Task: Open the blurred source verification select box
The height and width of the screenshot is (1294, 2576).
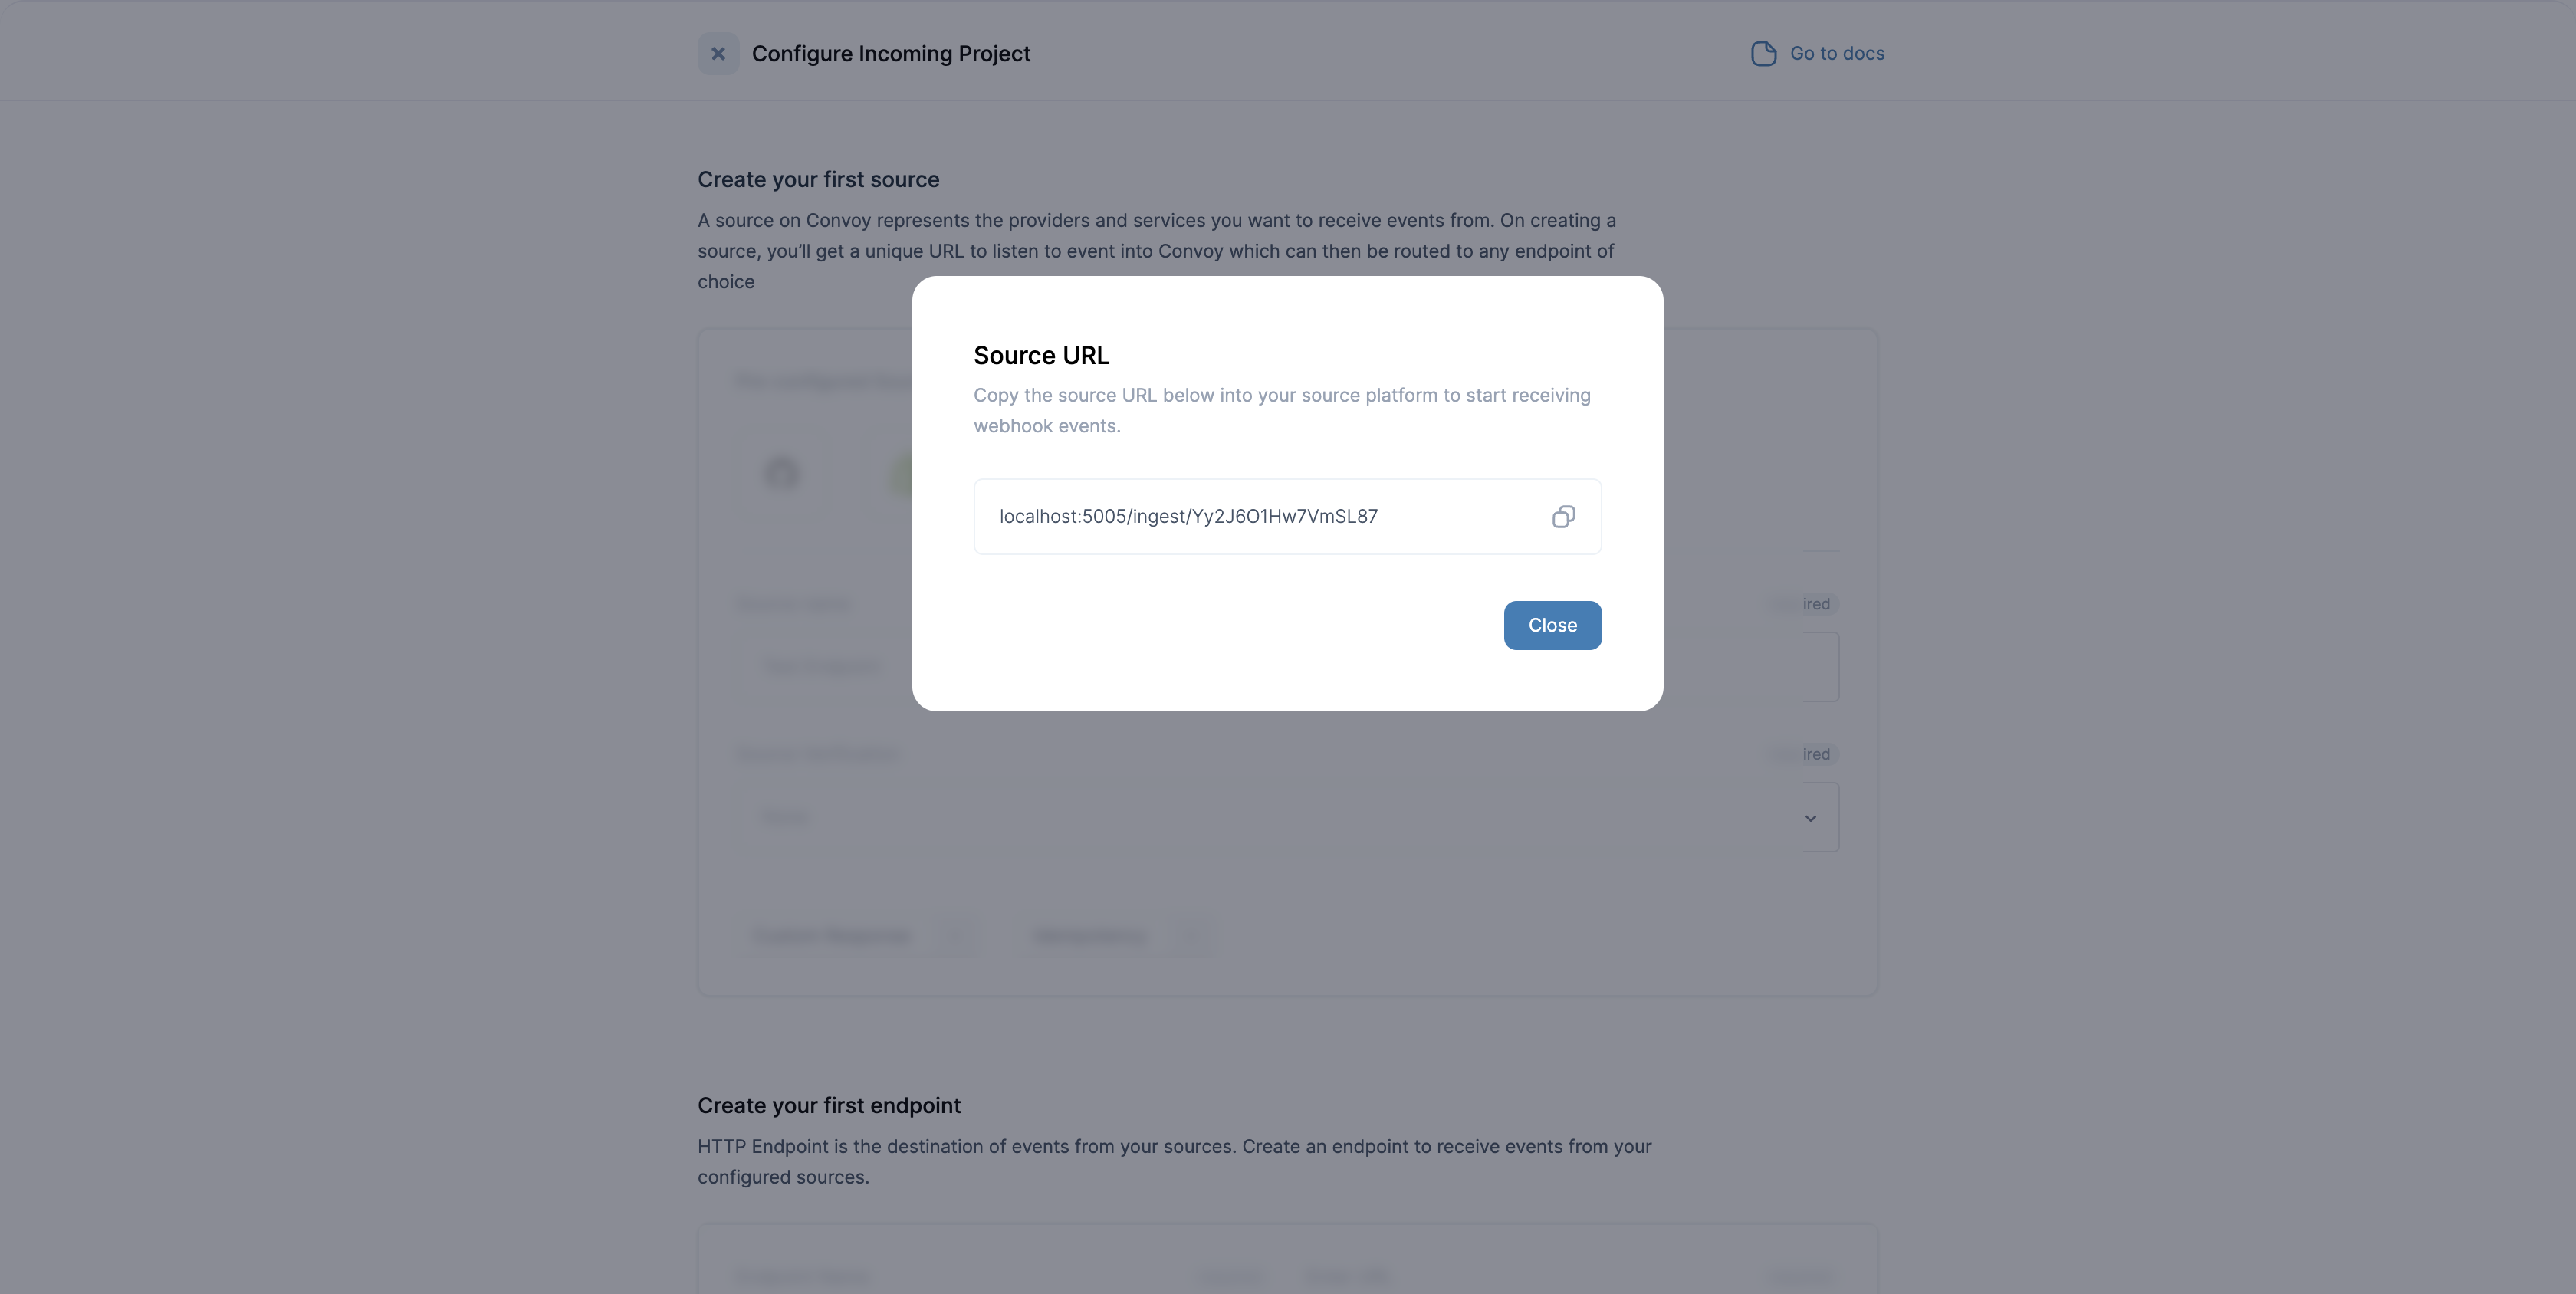Action: coord(1288,817)
